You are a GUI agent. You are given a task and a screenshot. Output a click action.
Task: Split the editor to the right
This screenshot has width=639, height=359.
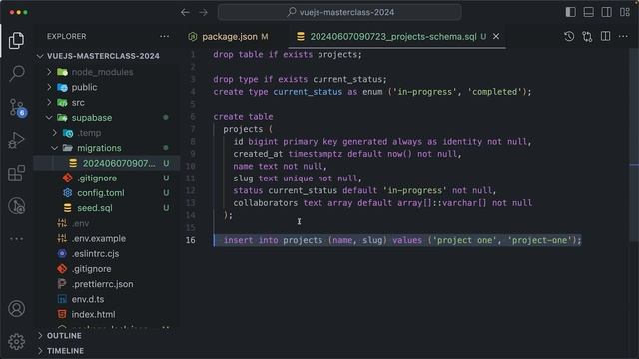point(606,36)
